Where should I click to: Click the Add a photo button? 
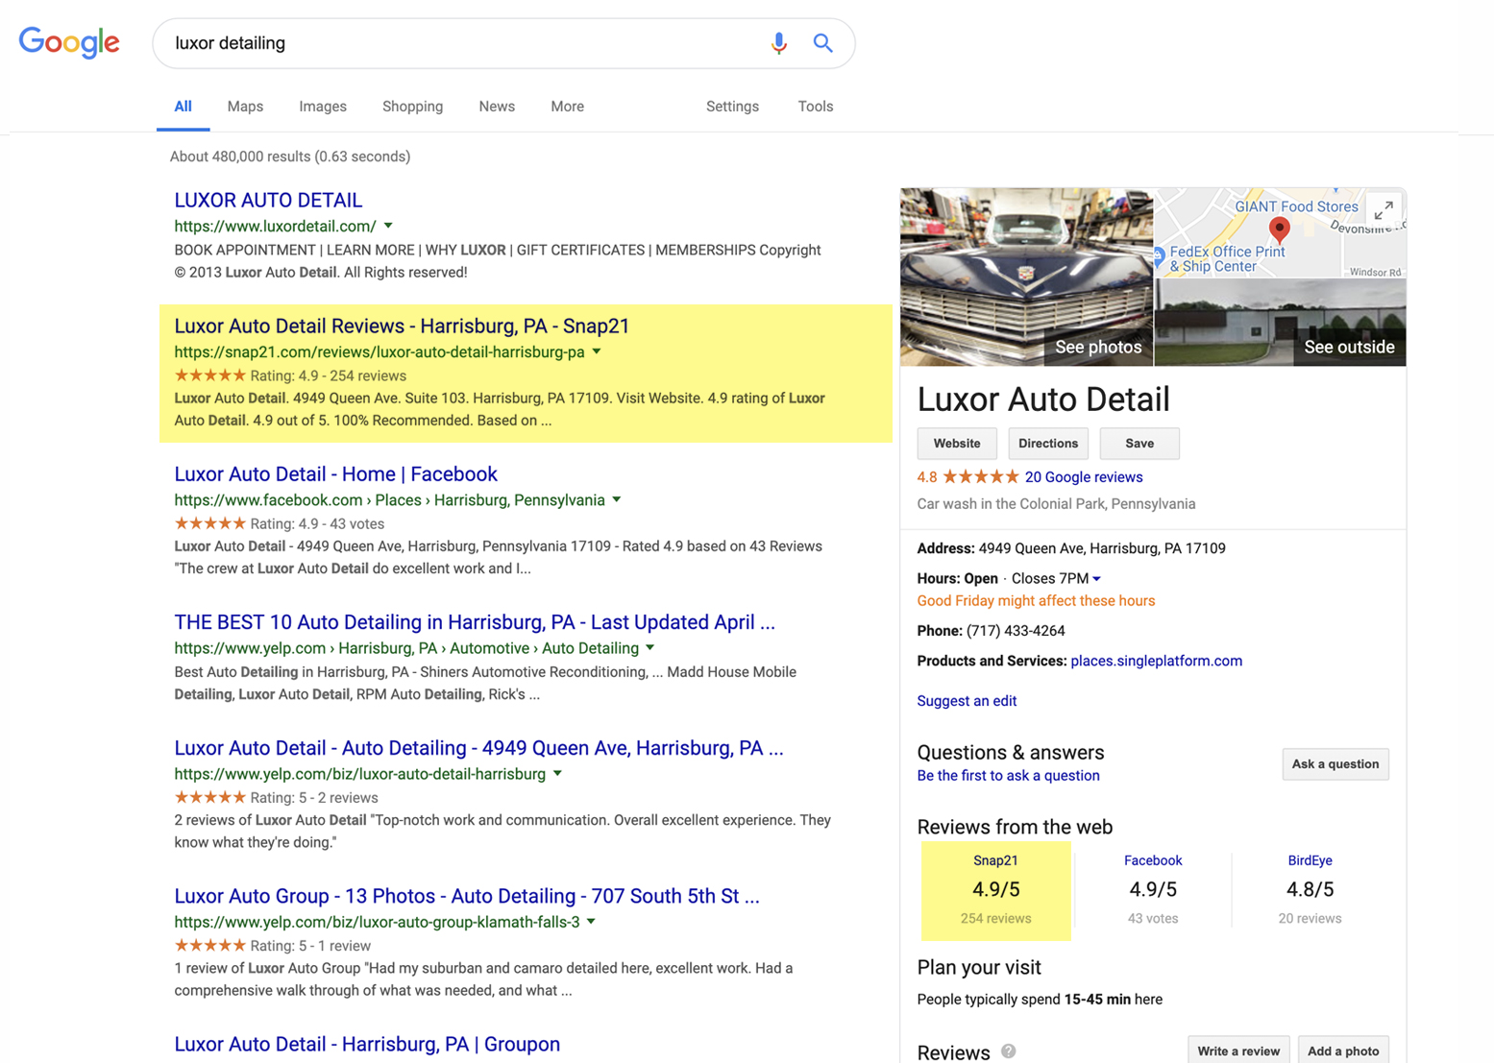point(1343,1051)
